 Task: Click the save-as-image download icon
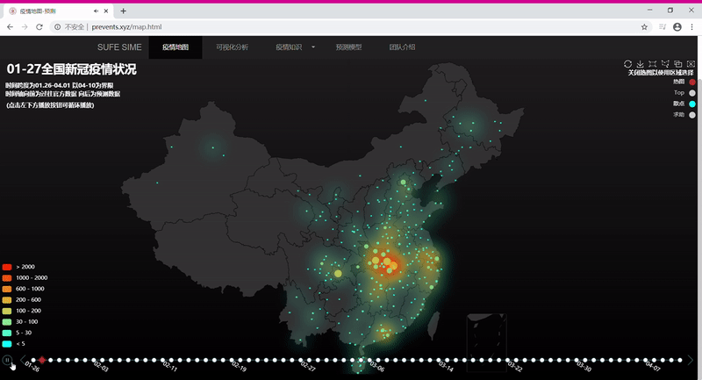(641, 64)
